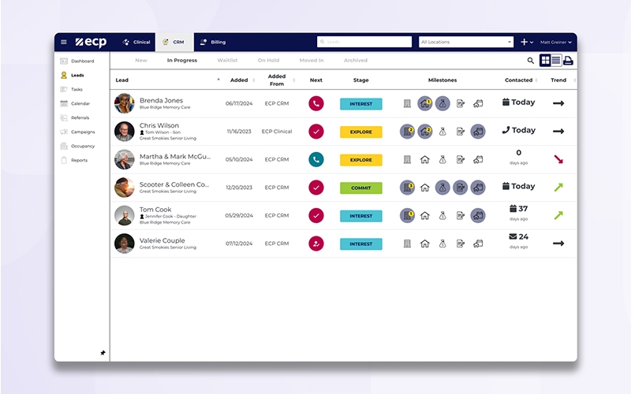Image resolution: width=631 pixels, height=394 pixels.
Task: Open Tasks in sidebar
Action: point(72,89)
